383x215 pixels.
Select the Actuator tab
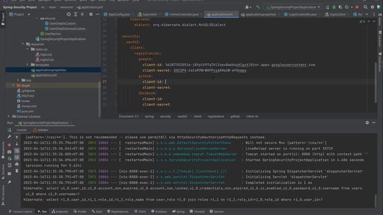(41, 130)
